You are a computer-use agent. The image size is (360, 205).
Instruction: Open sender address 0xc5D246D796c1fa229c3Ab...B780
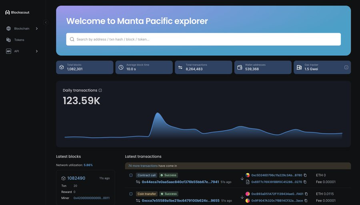click(x=277, y=175)
